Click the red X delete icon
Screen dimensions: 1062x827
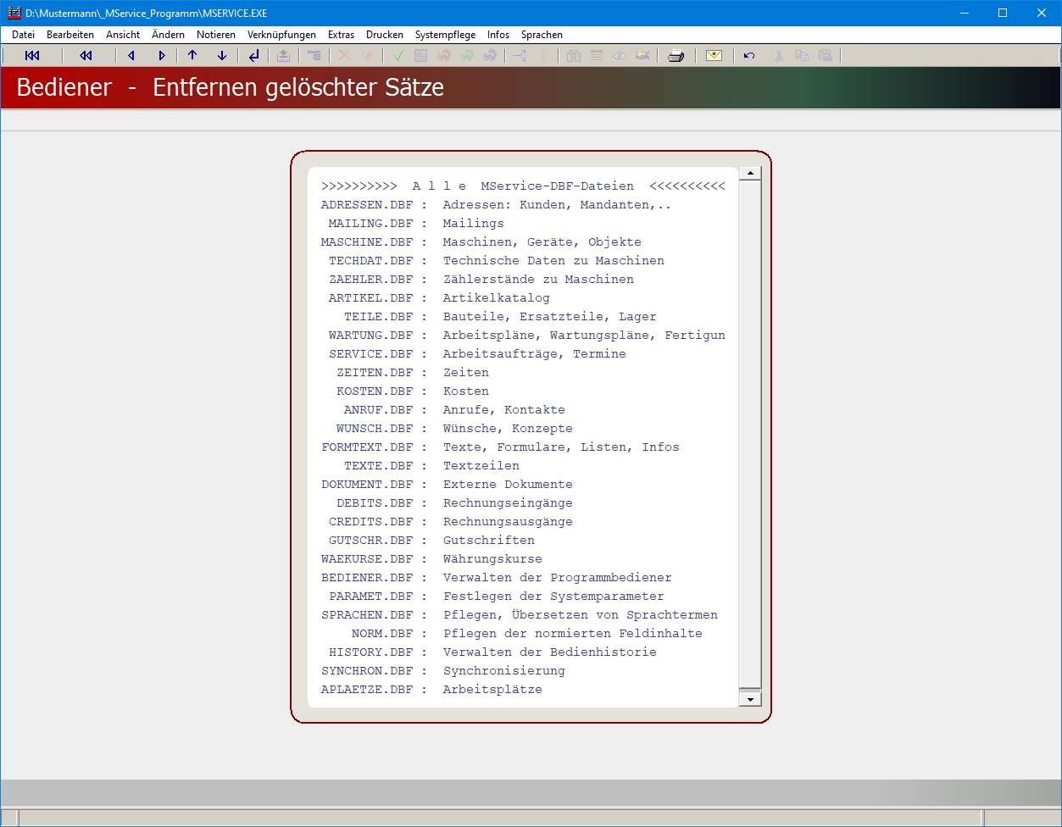(x=344, y=56)
